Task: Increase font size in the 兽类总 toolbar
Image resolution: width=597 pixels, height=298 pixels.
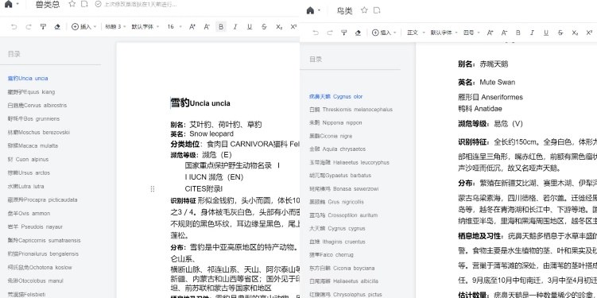Action: pyautogui.click(x=192, y=27)
